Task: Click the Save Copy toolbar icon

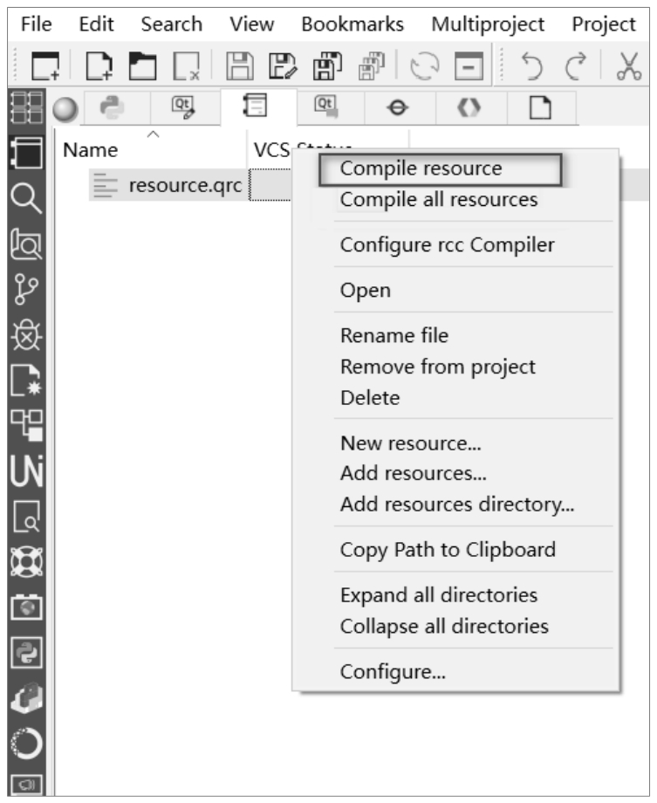Action: click(x=327, y=65)
